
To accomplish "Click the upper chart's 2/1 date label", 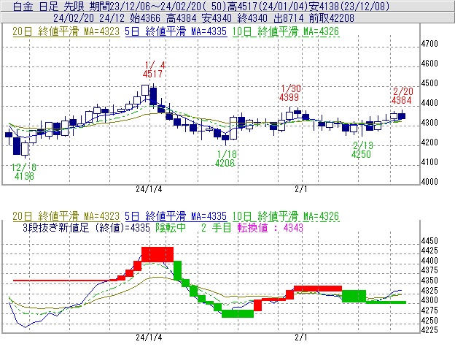I will pos(301,189).
